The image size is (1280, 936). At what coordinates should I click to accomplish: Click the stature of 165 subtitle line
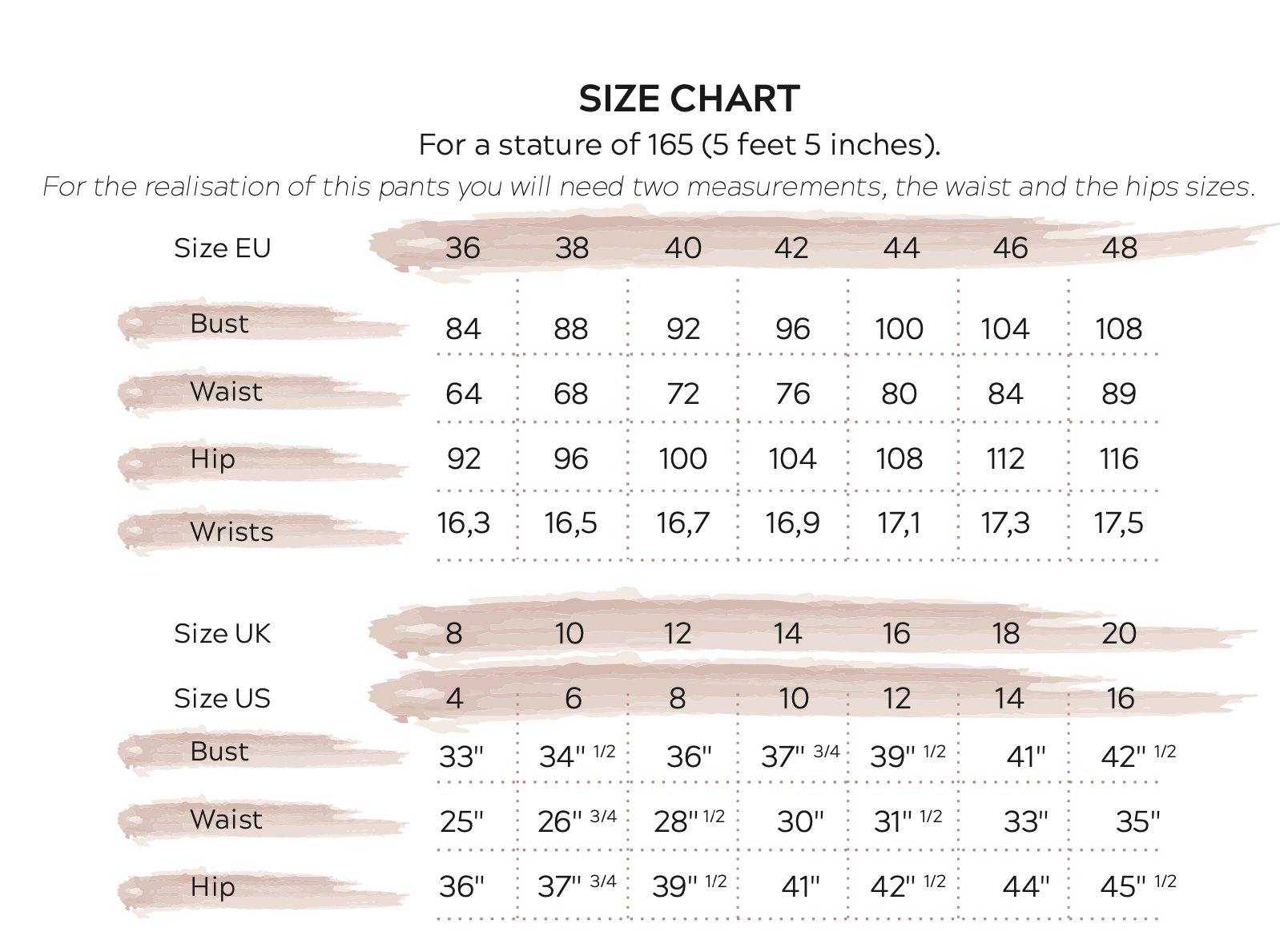(679, 145)
